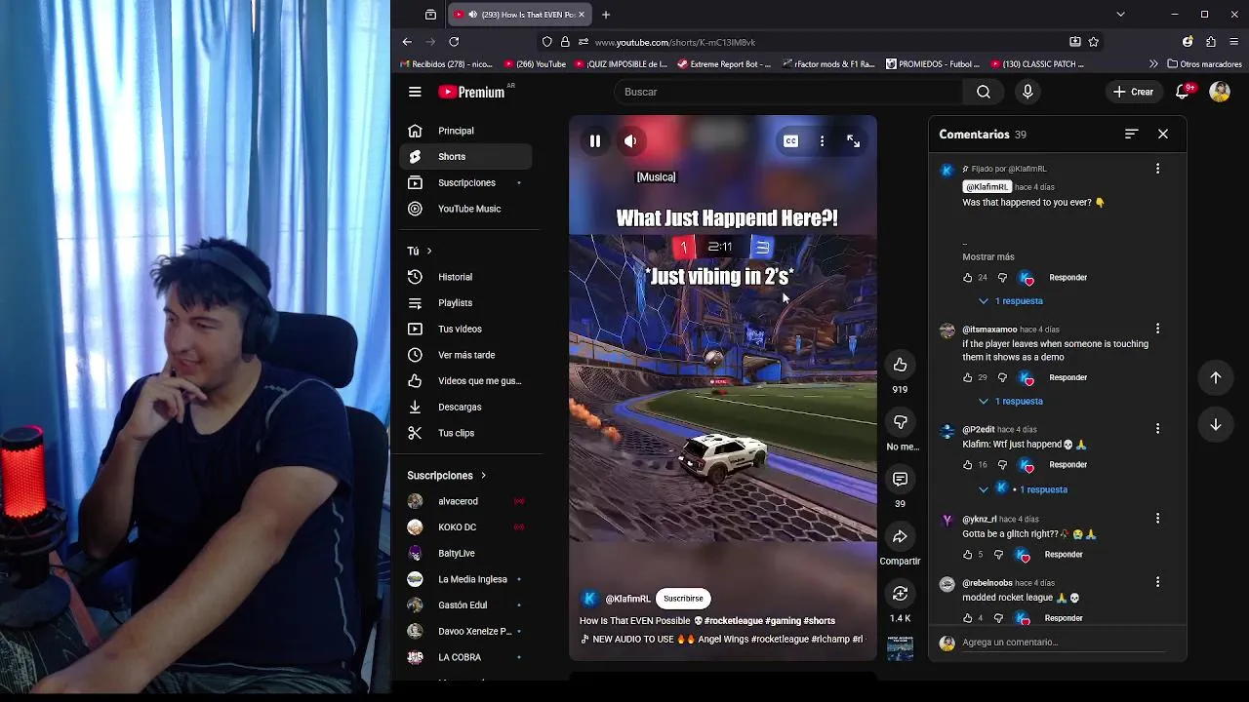Open alvacerod subscription channel
The width and height of the screenshot is (1249, 702).
(465, 501)
